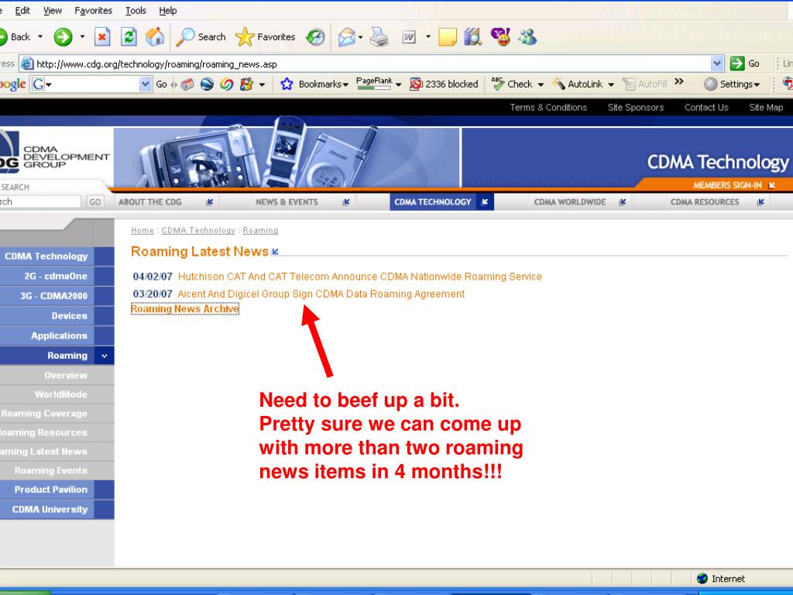Image resolution: width=793 pixels, height=595 pixels.
Task: Expand the Check dropdown arrow
Action: pos(540,85)
